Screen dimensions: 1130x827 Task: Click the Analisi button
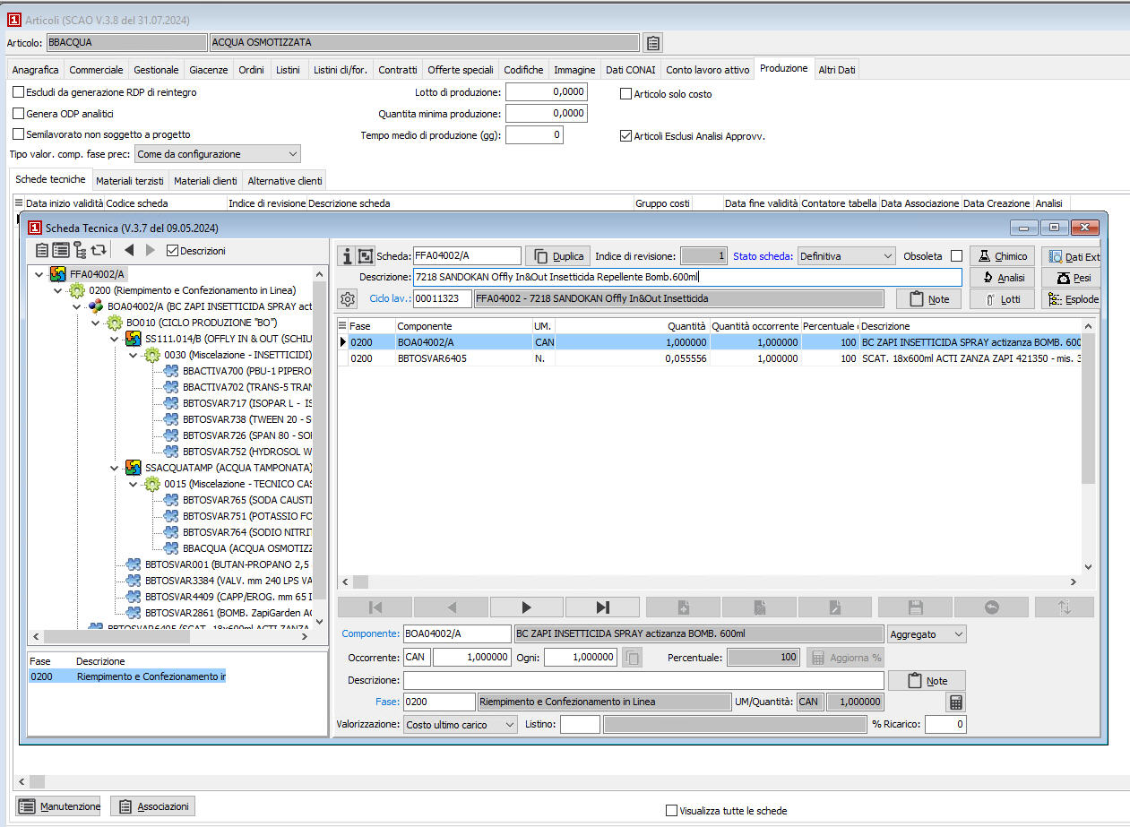(1002, 278)
